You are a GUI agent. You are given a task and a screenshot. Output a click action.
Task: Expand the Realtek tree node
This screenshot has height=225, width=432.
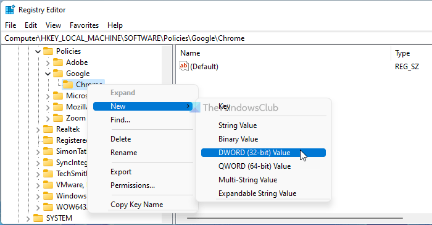click(x=38, y=129)
